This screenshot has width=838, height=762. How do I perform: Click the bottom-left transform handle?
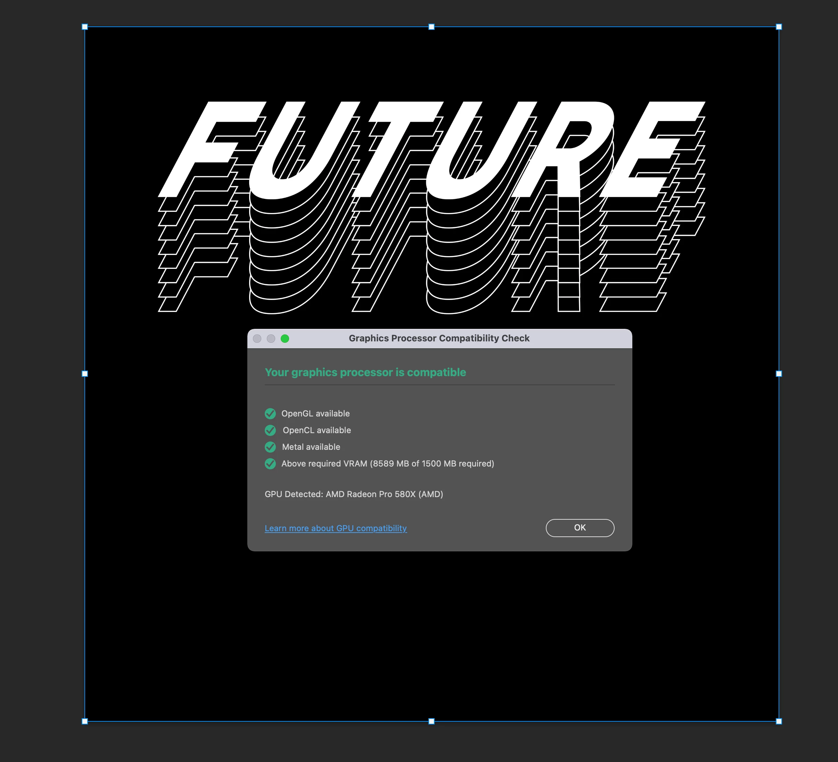coord(85,721)
